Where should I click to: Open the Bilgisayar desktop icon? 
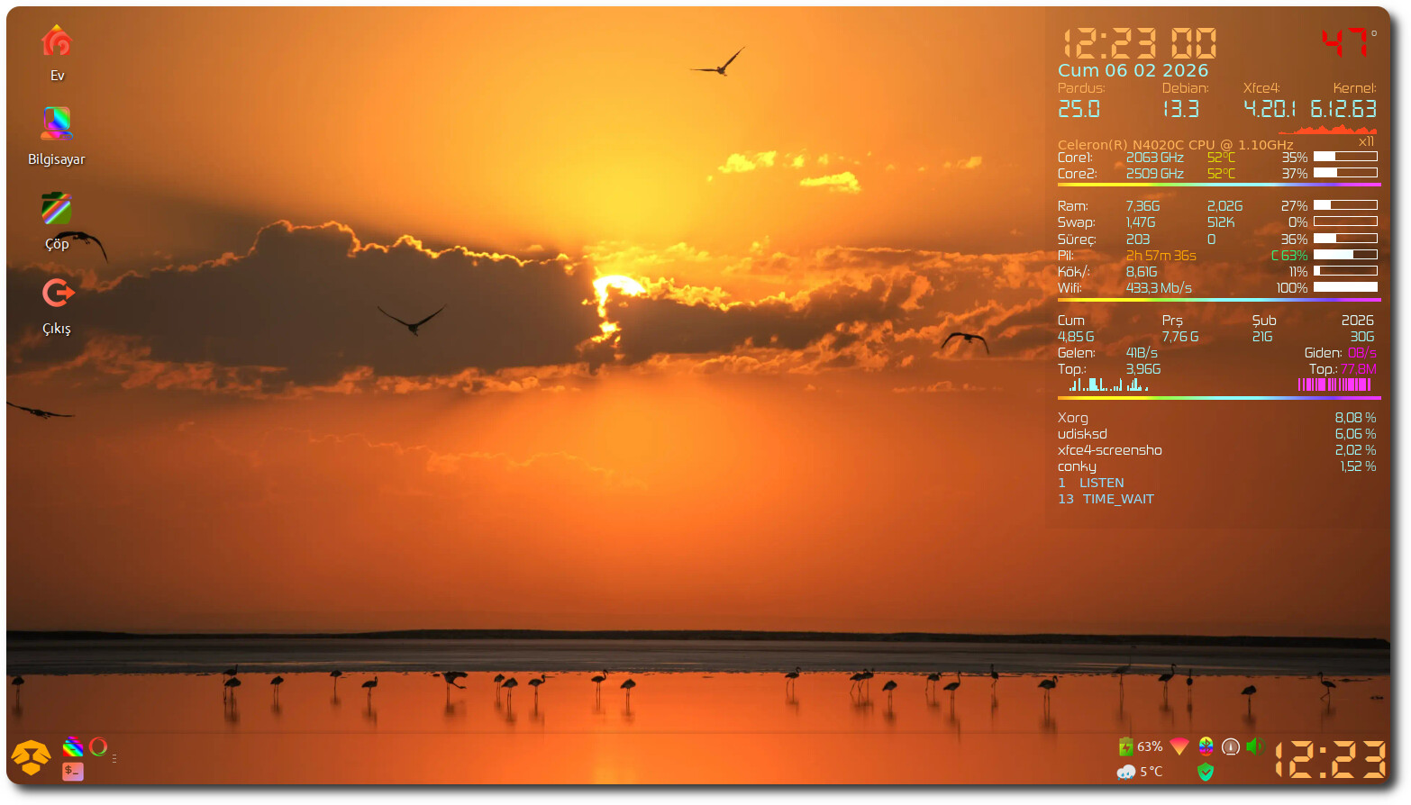pos(57,124)
